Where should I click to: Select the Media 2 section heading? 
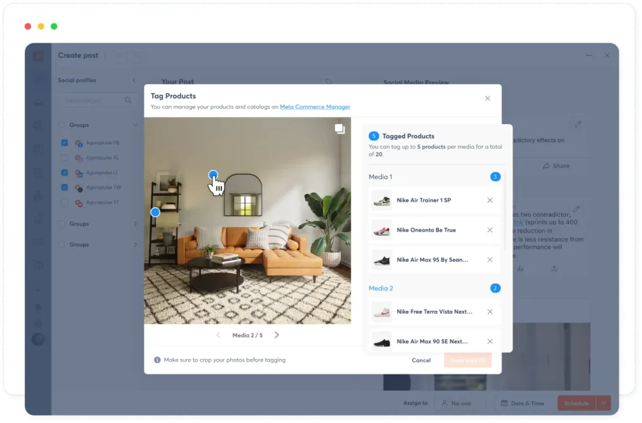381,288
